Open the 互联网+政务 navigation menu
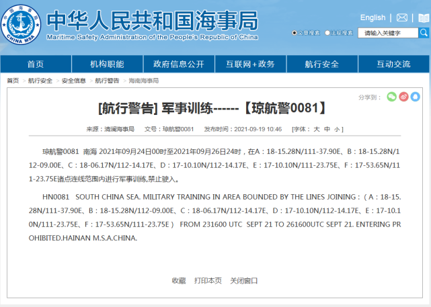This screenshot has height=307, width=431. [250, 64]
